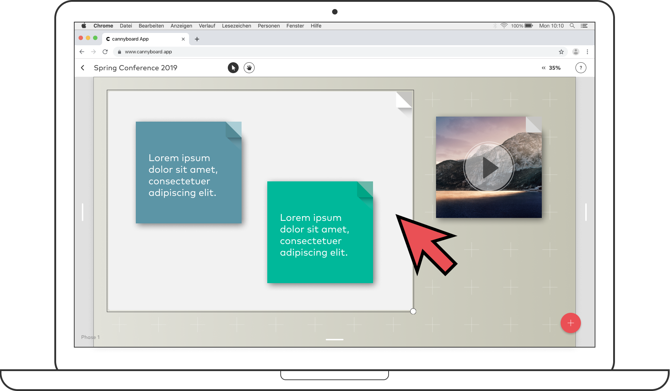This screenshot has height=391, width=670.
Task: Click the browser back arrow
Action: pos(82,52)
